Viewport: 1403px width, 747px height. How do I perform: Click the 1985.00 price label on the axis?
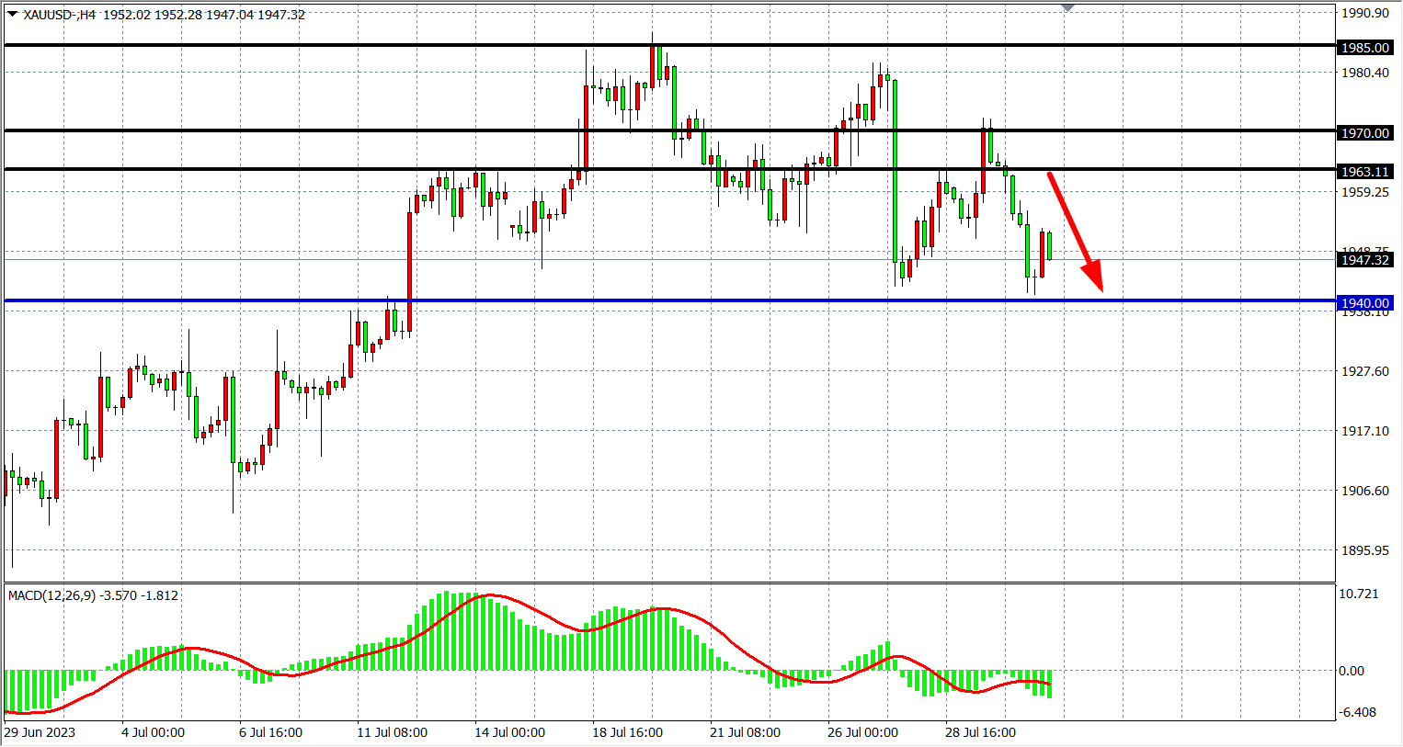1364,48
